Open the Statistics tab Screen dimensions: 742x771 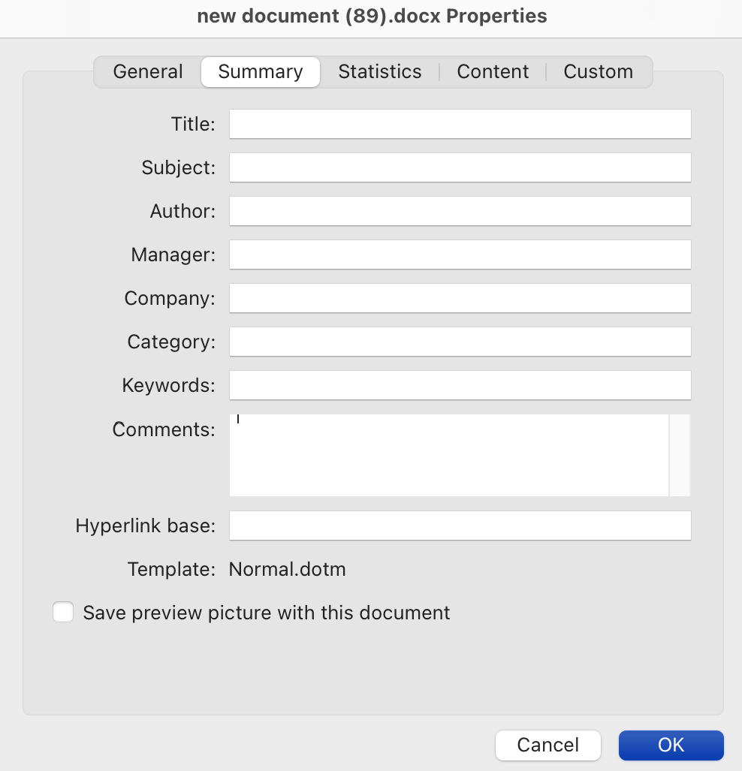379,72
